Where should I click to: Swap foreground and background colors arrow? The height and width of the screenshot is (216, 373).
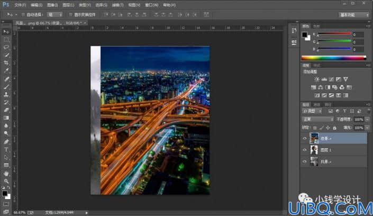coord(9,187)
